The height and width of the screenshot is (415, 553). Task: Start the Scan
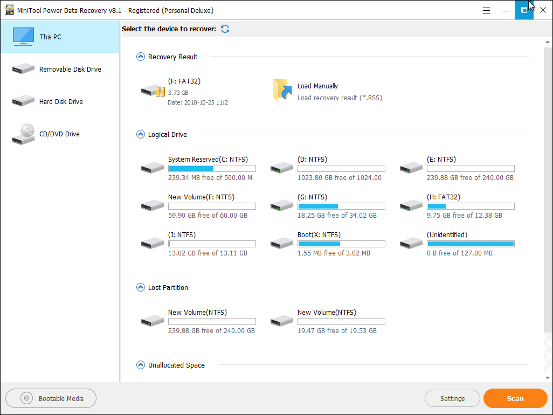pyautogui.click(x=515, y=398)
